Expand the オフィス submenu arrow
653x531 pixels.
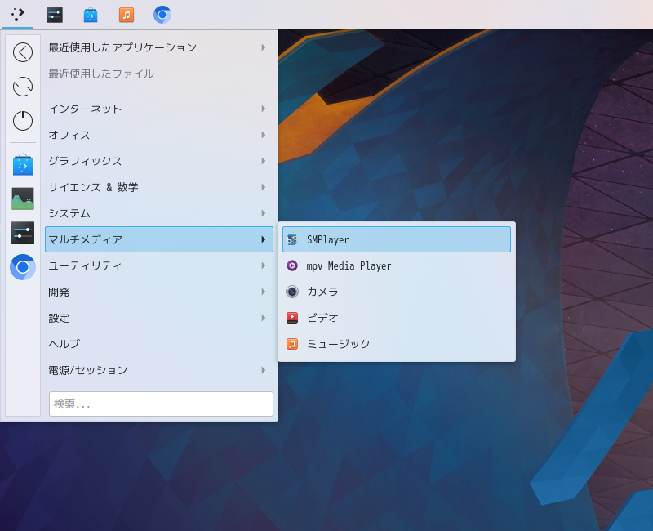(264, 135)
